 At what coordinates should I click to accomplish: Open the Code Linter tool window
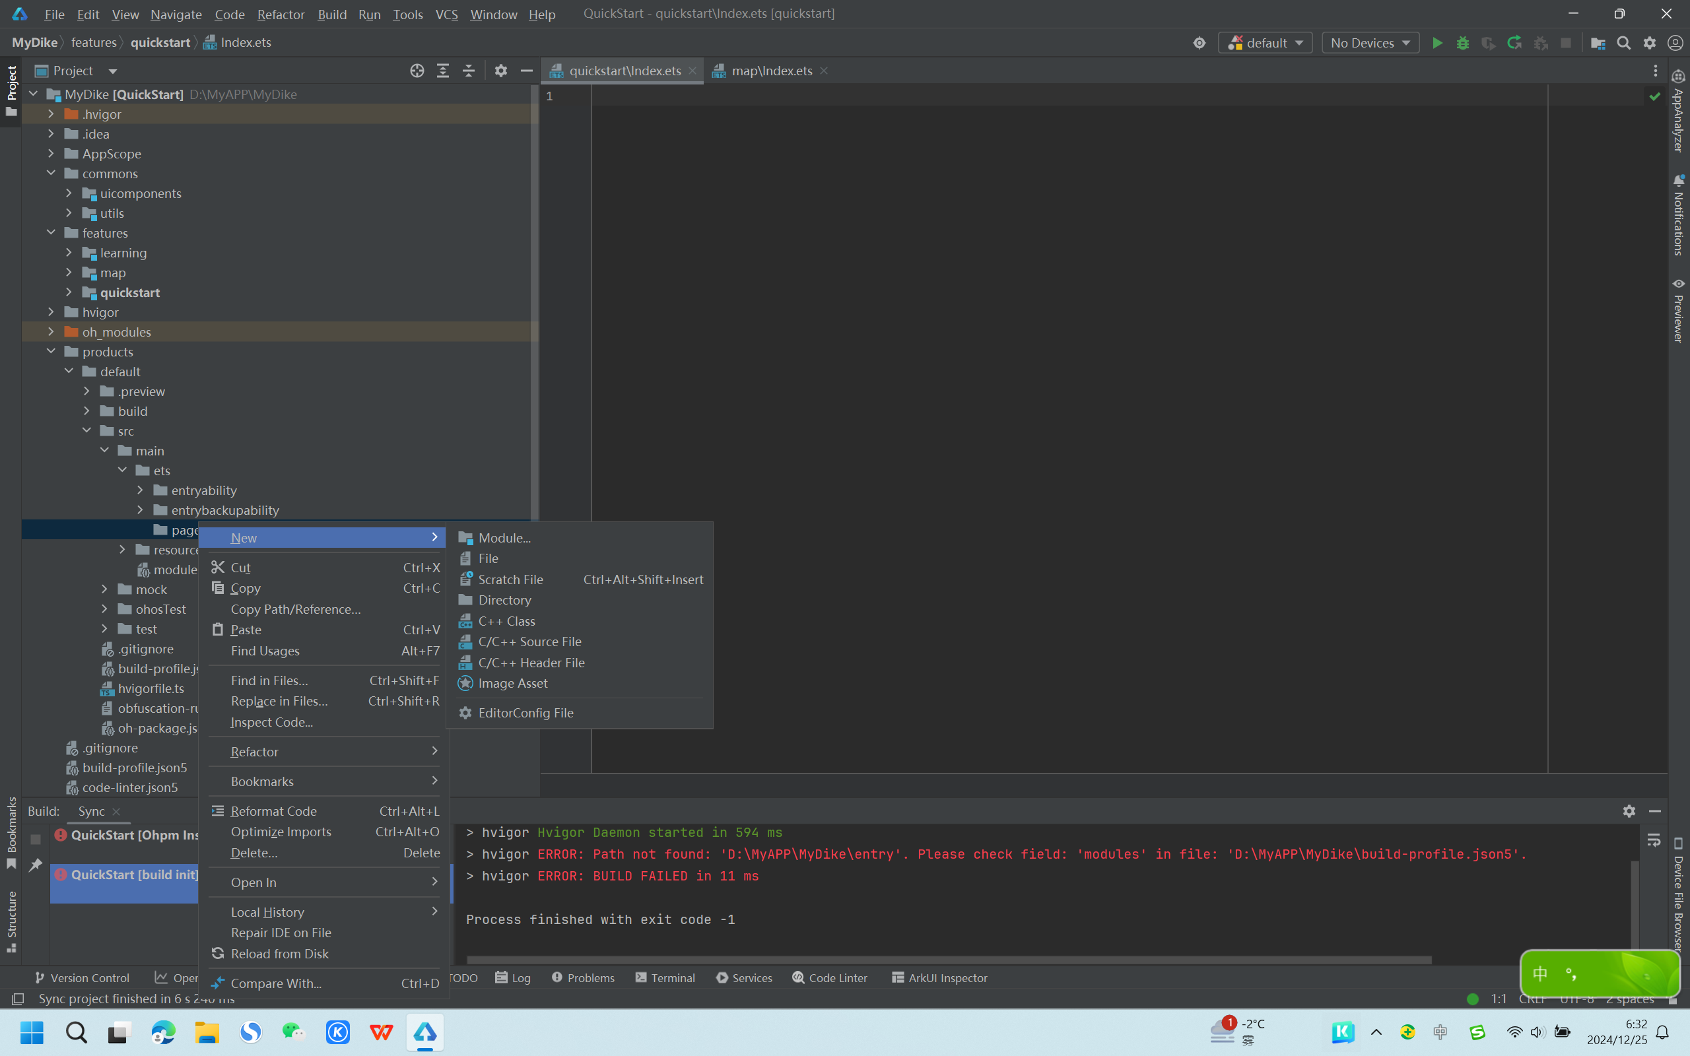pyautogui.click(x=830, y=977)
